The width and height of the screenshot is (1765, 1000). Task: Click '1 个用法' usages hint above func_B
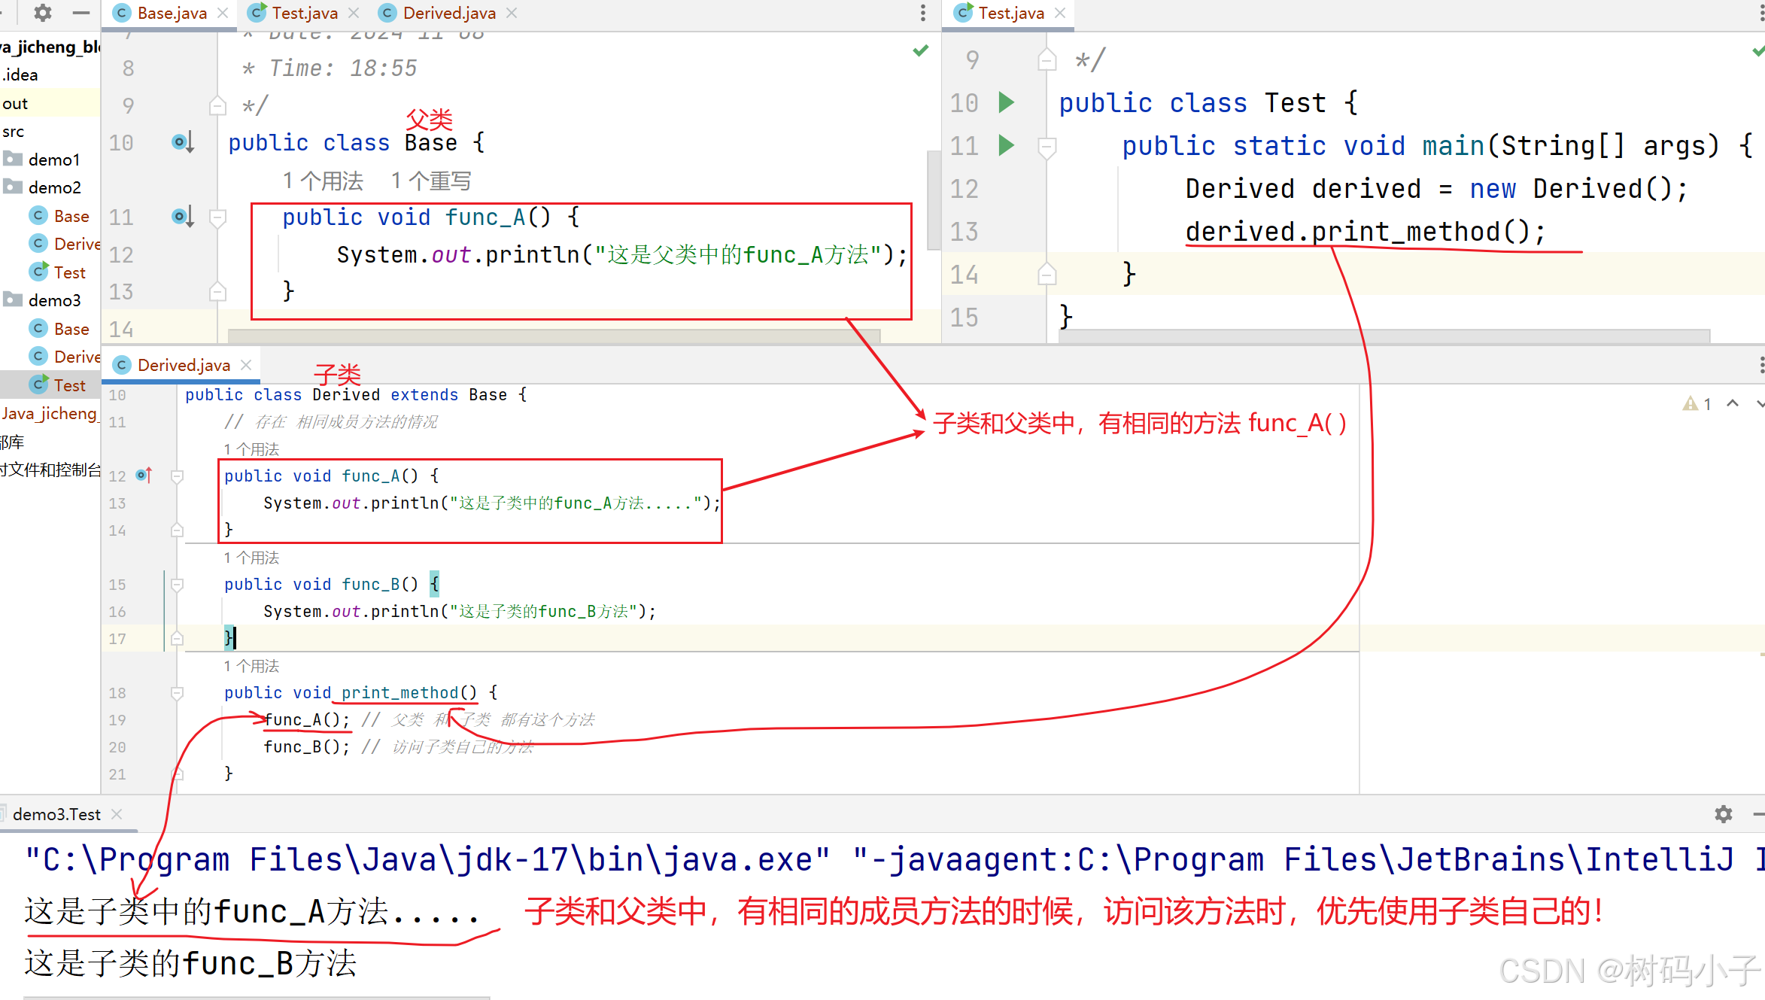251,558
